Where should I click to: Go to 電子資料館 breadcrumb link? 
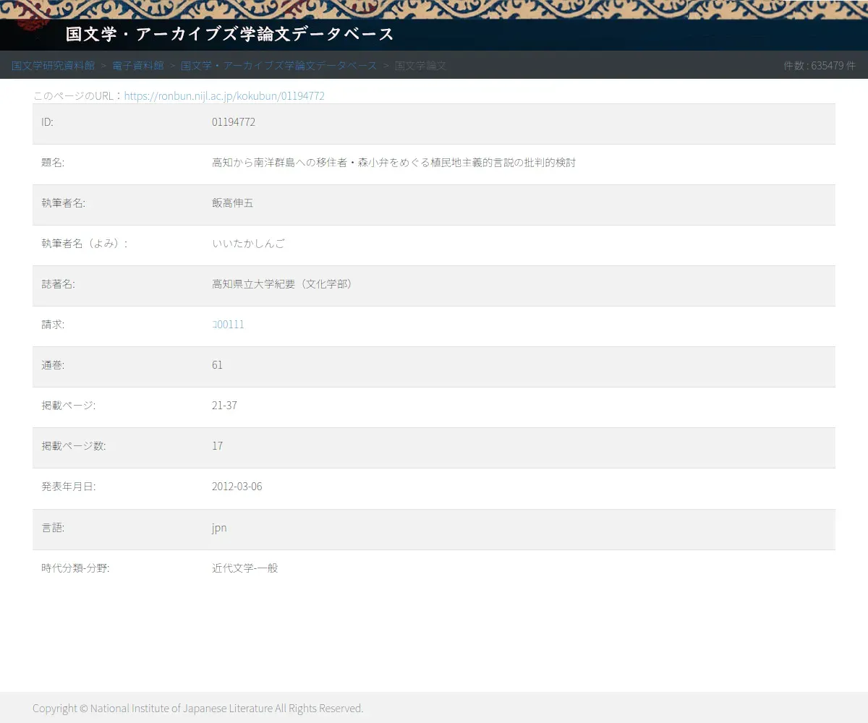[138, 65]
